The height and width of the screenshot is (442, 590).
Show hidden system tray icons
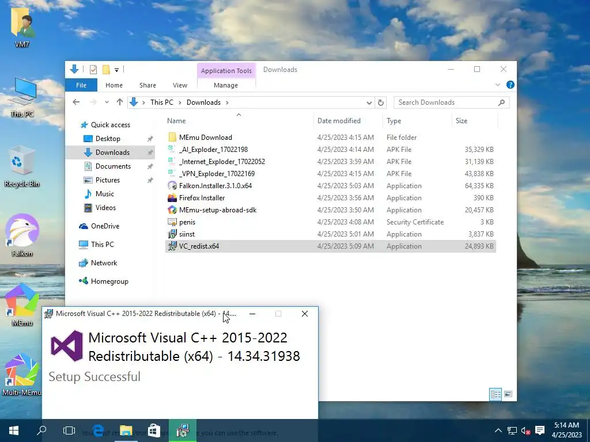click(498, 430)
